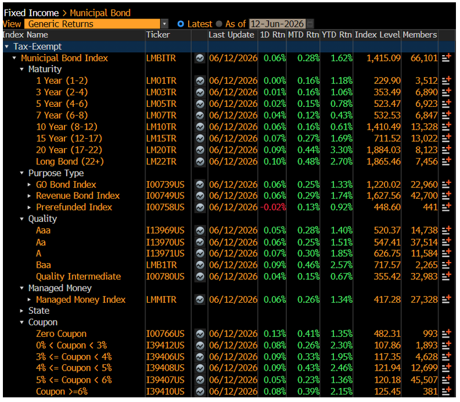The image size is (460, 402).
Task: Click the 12-Jun-2026 date field
Action: pos(277,24)
